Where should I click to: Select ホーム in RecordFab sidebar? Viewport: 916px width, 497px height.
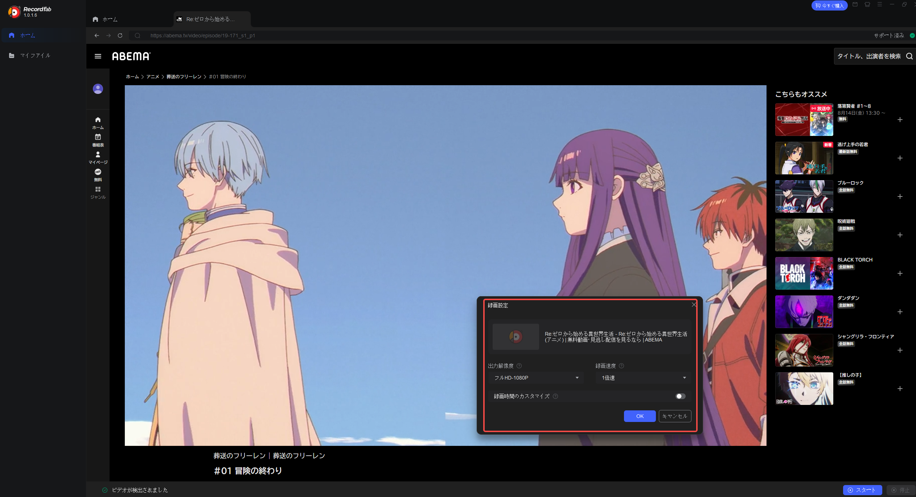[43, 35]
